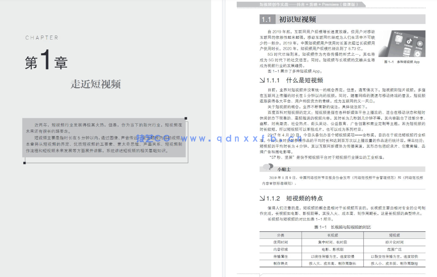This screenshot has height=277, width=437.
Task: Click the black square marker at summary box bottom-left corner
Action: click(25, 163)
